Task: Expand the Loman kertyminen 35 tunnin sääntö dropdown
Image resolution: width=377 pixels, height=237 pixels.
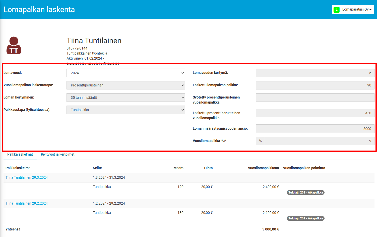Action: point(126,98)
